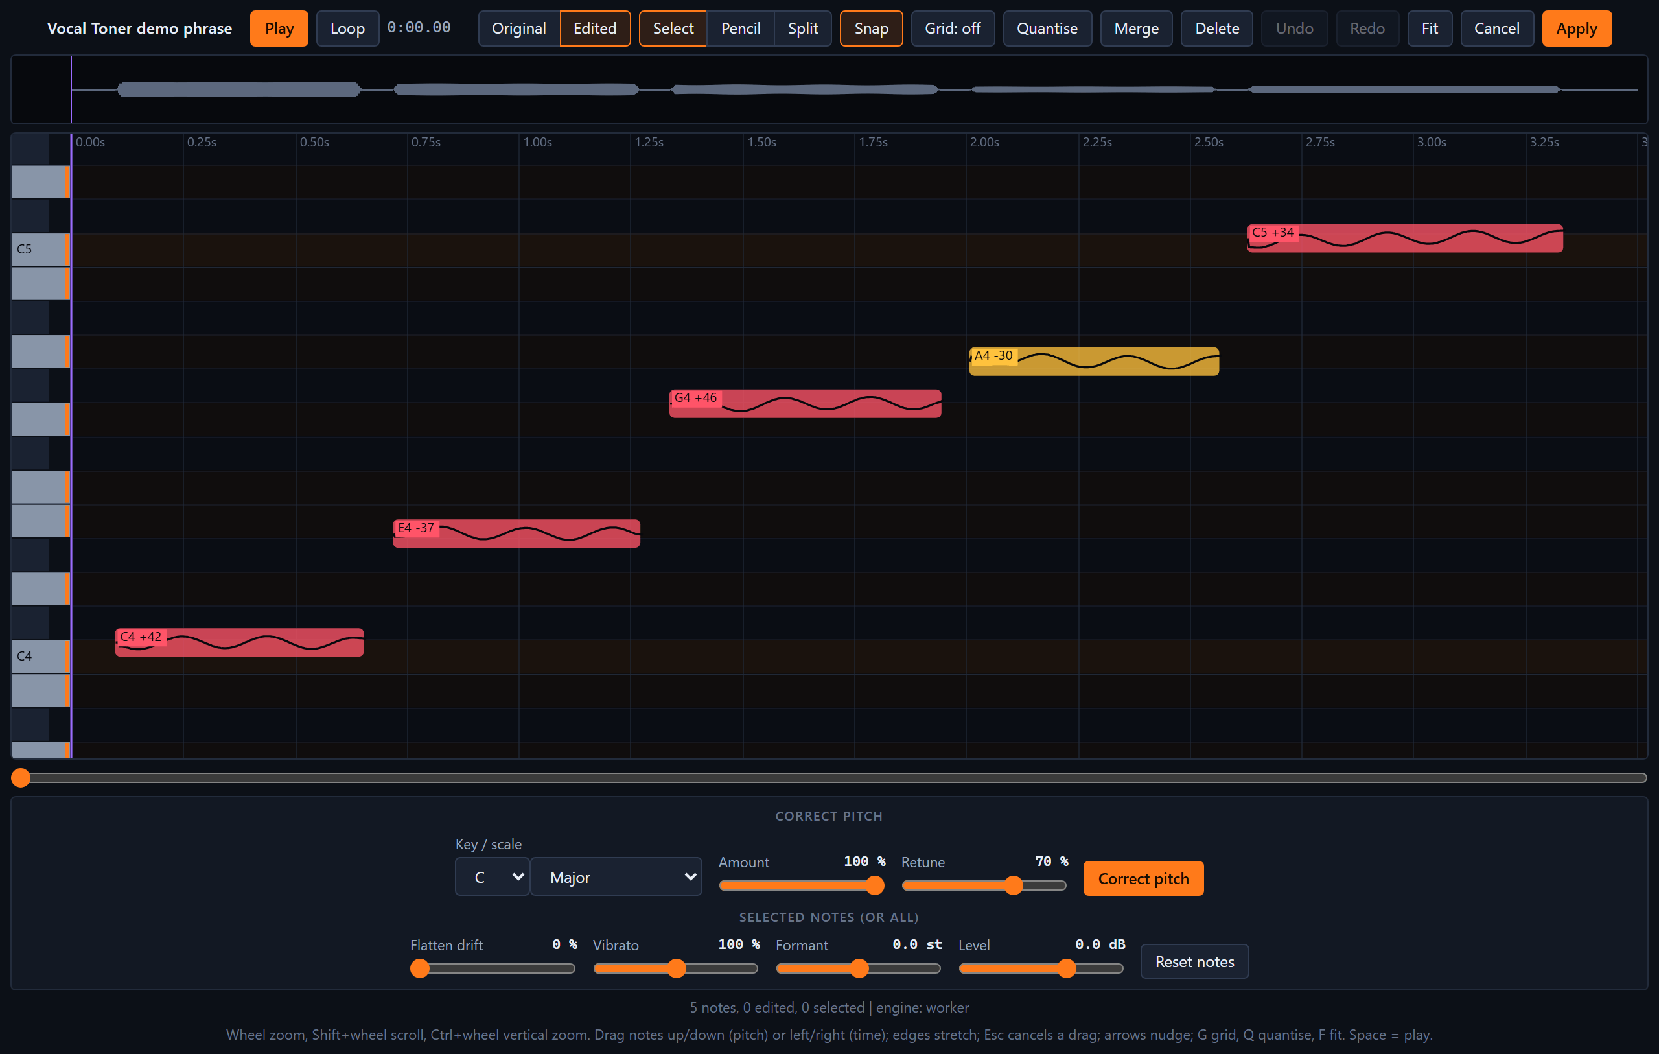Toggle the Snap option

pos(871,29)
